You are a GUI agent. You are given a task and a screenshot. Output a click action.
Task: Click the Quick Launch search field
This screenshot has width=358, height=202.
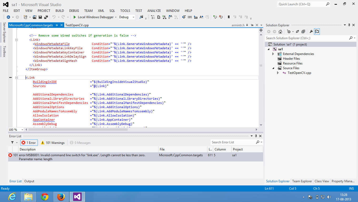point(301,4)
